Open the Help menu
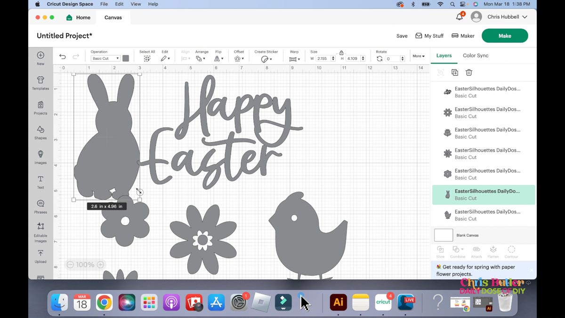This screenshot has height=318, width=565. coord(153,4)
